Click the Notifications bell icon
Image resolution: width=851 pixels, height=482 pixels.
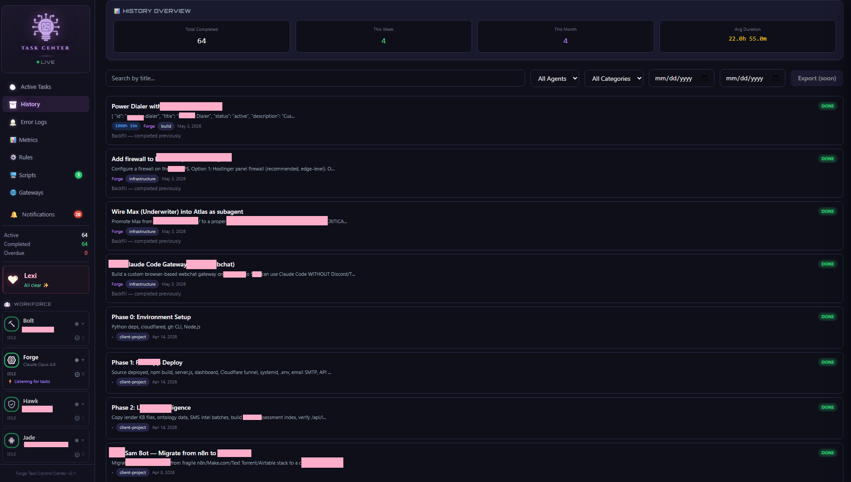pyautogui.click(x=14, y=214)
